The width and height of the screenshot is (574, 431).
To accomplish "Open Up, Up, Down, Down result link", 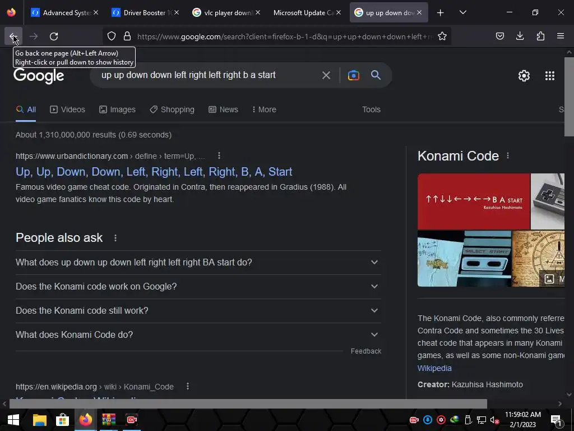I will [x=154, y=172].
